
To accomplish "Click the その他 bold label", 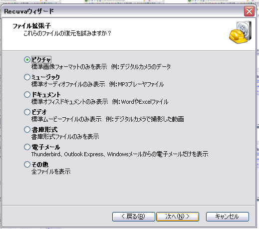I will 40,164.
